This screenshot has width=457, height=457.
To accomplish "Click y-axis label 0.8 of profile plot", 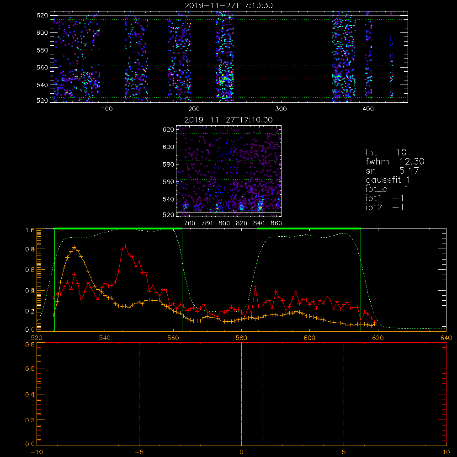I will click(x=30, y=249).
